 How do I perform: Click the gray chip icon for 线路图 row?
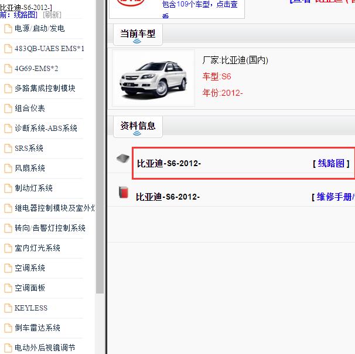click(123, 158)
